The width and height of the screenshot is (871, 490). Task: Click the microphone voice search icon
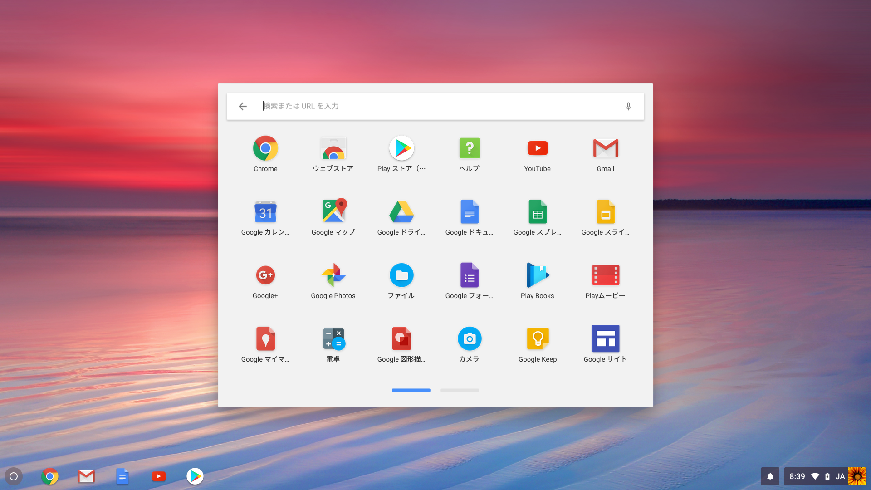[628, 106]
